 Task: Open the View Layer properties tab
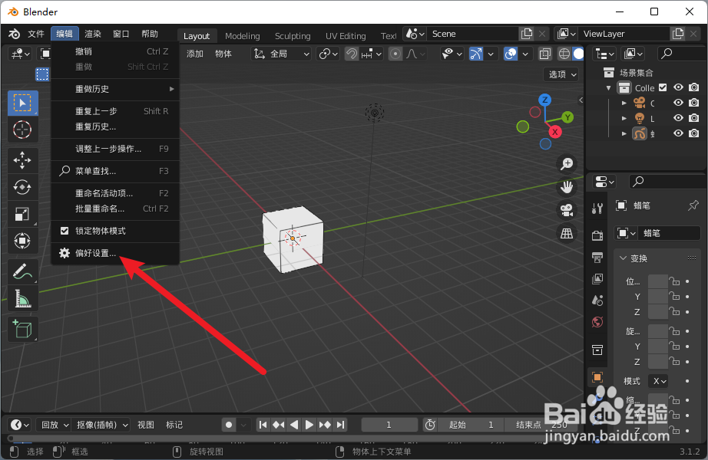coord(597,279)
